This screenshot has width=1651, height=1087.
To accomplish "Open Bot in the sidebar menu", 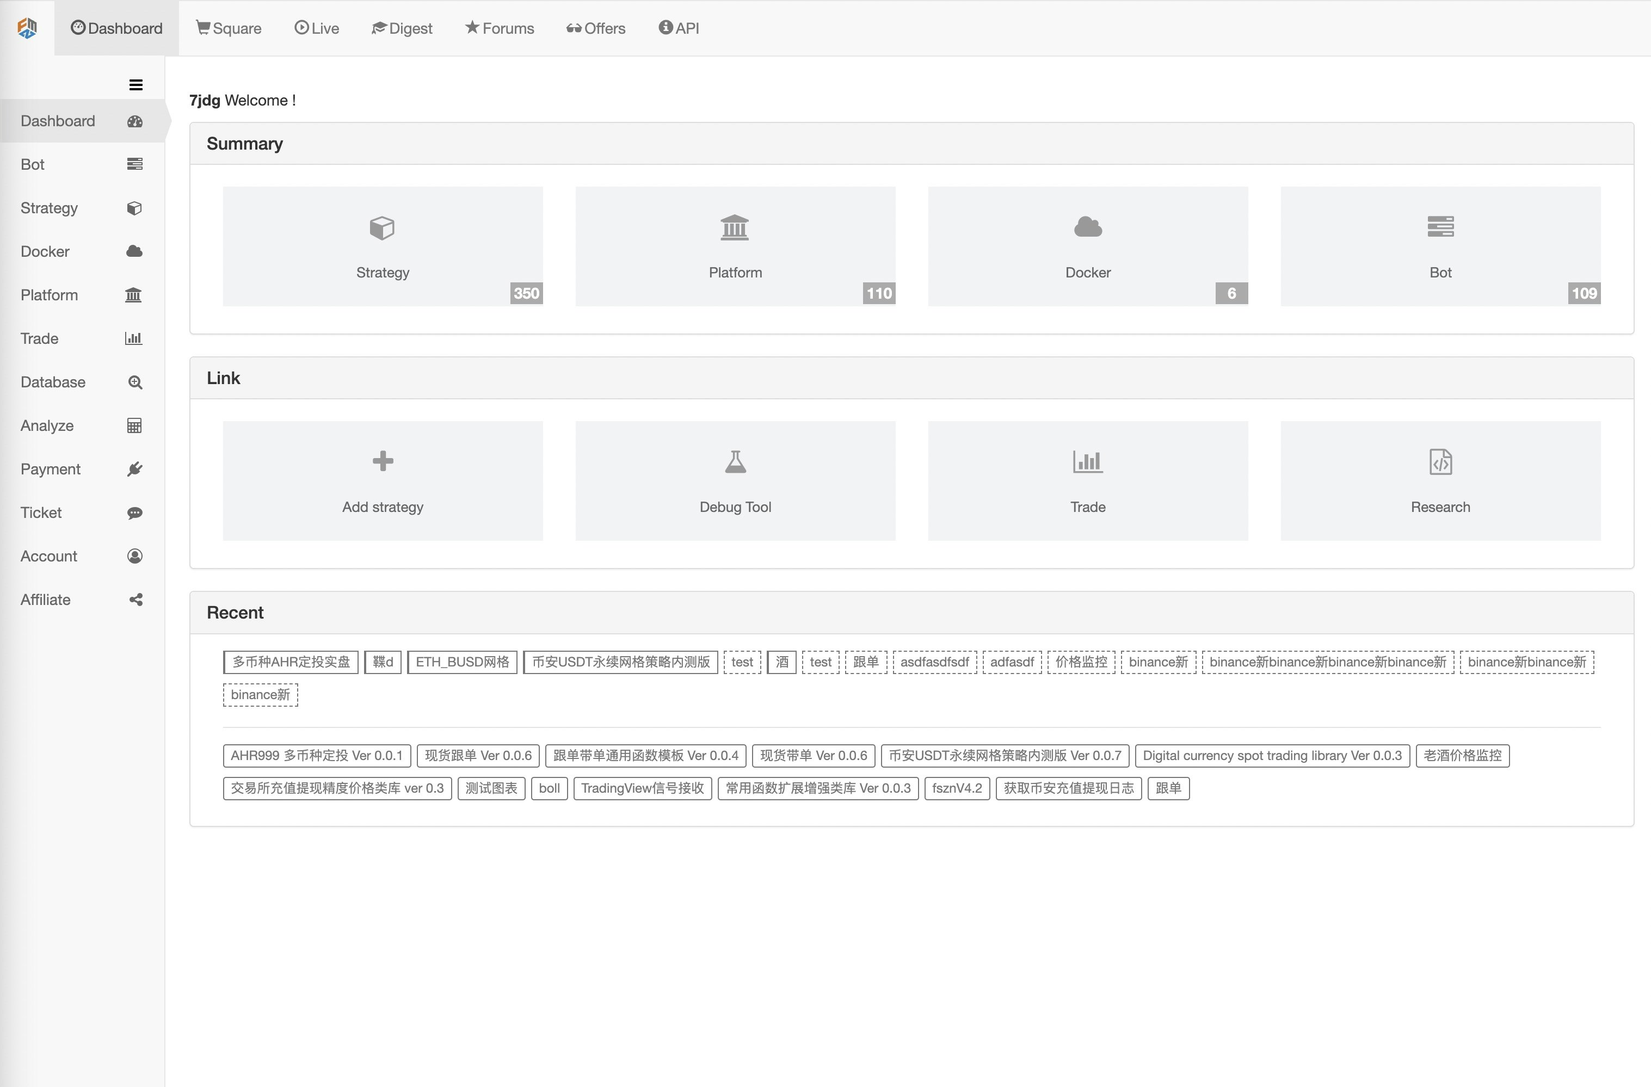I will point(82,164).
